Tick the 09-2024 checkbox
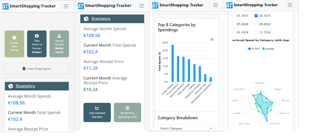 (x=234, y=32)
